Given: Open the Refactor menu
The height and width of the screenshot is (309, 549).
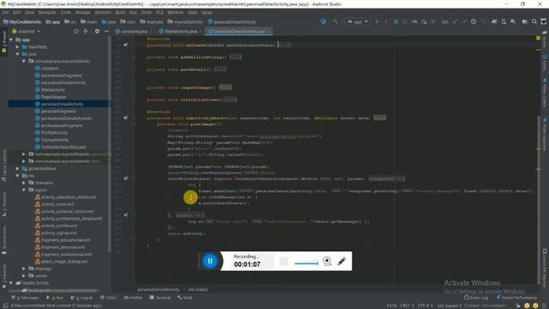Looking at the screenshot, I should click(x=103, y=12).
